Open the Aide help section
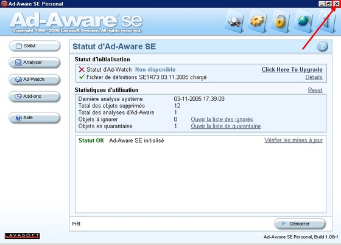 (x=35, y=118)
